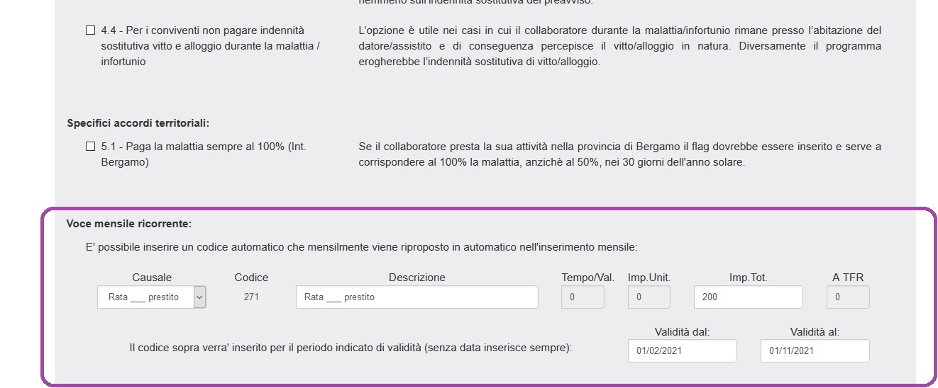The height and width of the screenshot is (388, 938).
Task: Open the Causale dropdown arrow
Action: tap(199, 297)
